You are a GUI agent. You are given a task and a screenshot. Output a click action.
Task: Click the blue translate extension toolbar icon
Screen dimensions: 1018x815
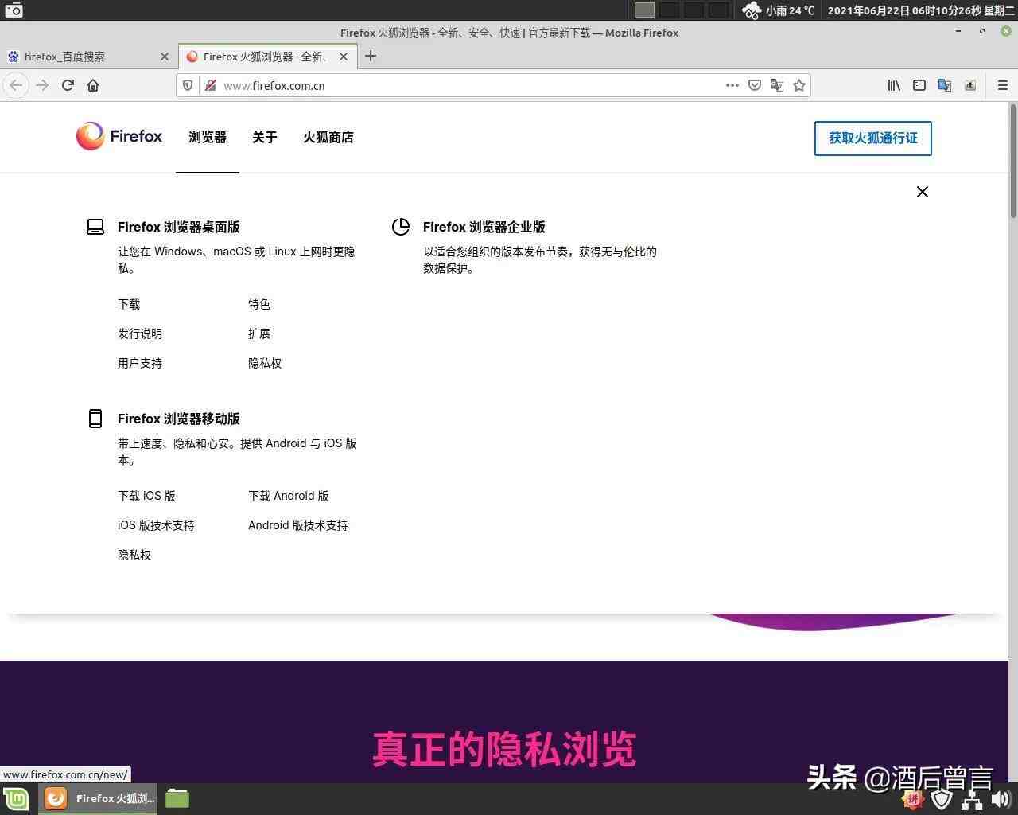(x=945, y=85)
